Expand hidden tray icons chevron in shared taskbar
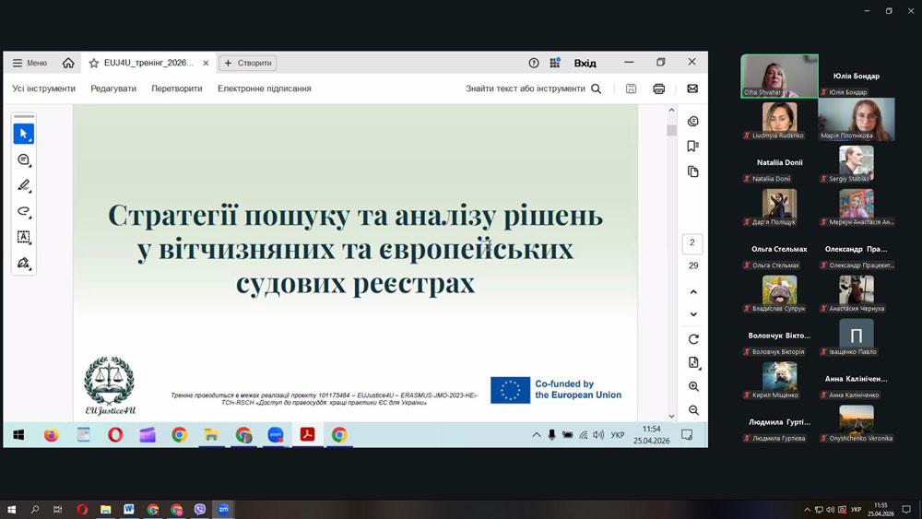Viewport: 922px width, 519px height. pyautogui.click(x=537, y=435)
